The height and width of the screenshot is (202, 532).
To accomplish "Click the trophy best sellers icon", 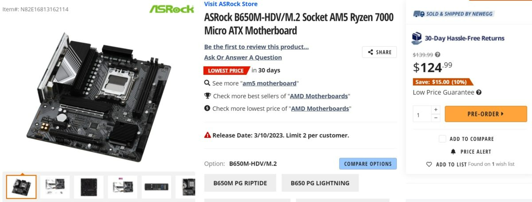I will 207,96.
